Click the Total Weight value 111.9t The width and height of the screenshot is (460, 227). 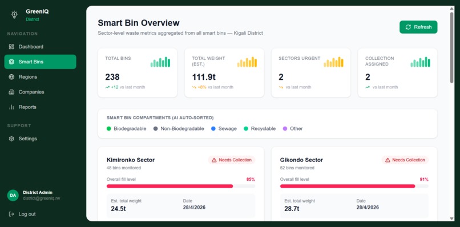tap(204, 77)
